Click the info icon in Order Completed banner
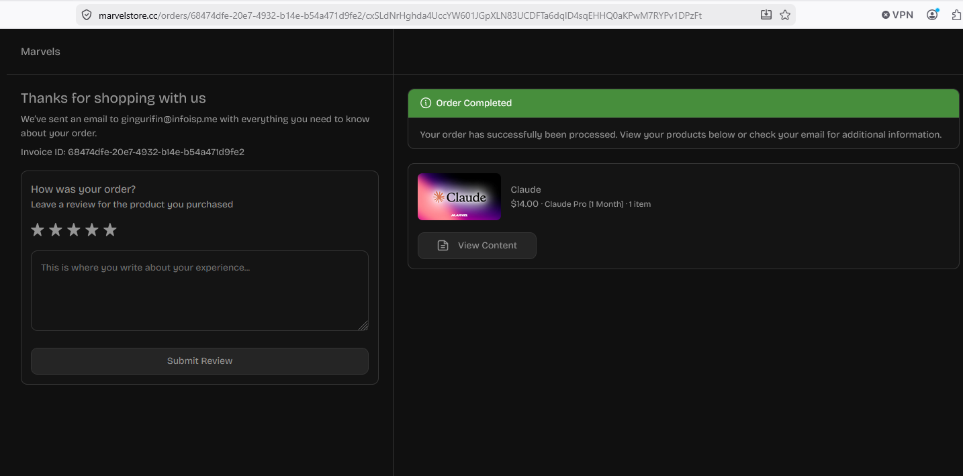 click(425, 103)
